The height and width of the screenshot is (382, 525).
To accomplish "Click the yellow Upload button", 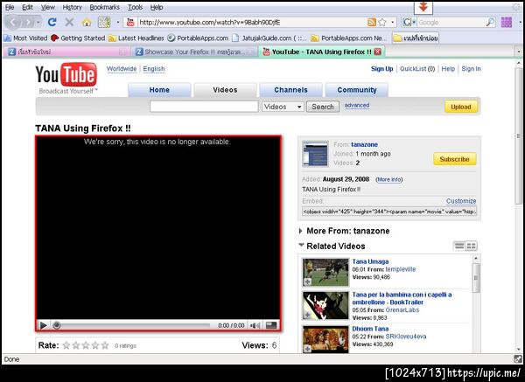I will pyautogui.click(x=461, y=107).
